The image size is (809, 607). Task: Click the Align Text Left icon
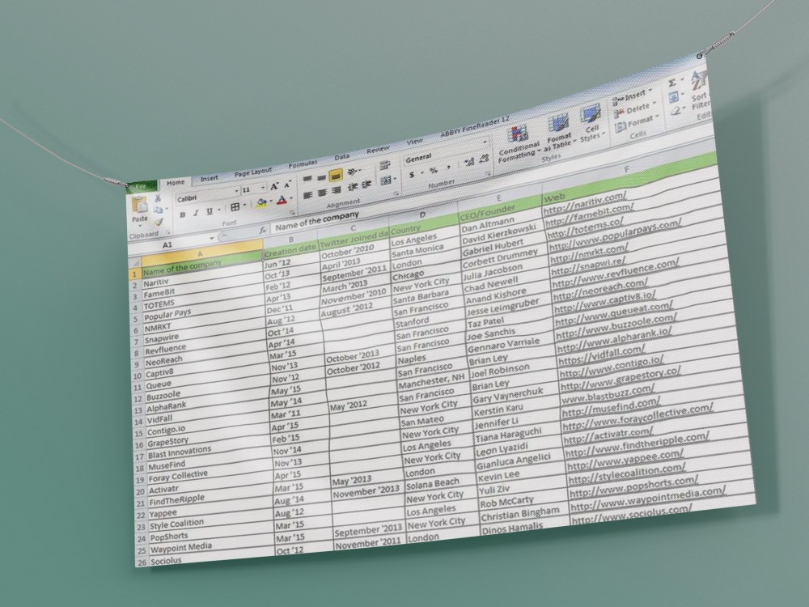[x=308, y=196]
